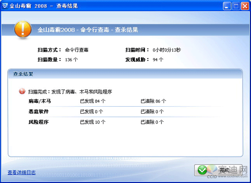
Task: Click the text 命令行查毒
Action: point(77,50)
